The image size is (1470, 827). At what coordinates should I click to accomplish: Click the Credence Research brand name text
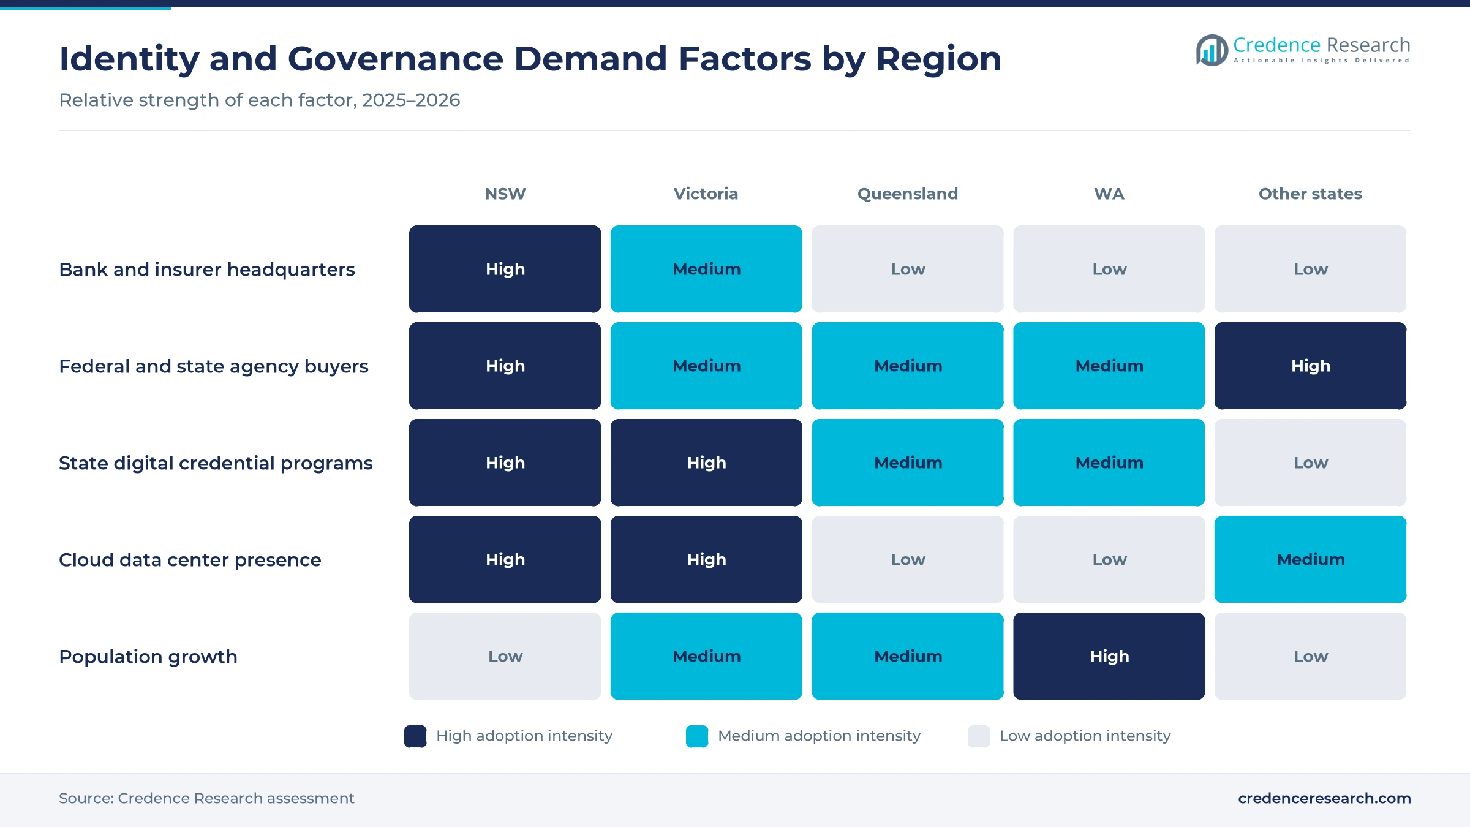[1322, 45]
